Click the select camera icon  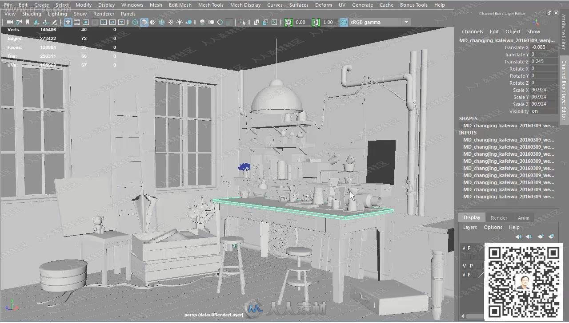coord(9,22)
